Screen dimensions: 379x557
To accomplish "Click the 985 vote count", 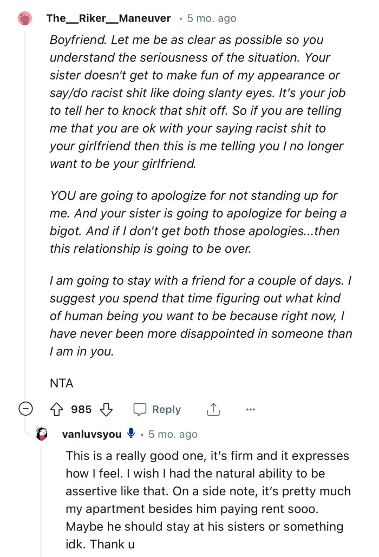I will [81, 409].
